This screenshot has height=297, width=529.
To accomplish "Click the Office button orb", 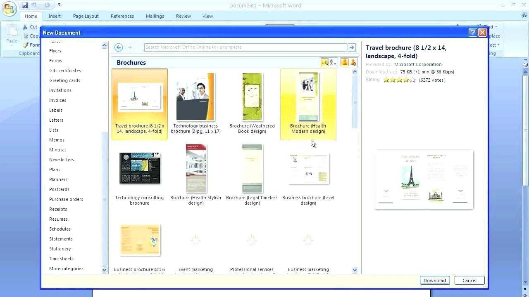I will 9,9.
